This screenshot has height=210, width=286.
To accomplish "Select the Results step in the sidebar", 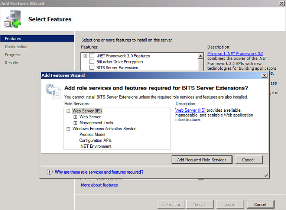I will [x=11, y=63].
